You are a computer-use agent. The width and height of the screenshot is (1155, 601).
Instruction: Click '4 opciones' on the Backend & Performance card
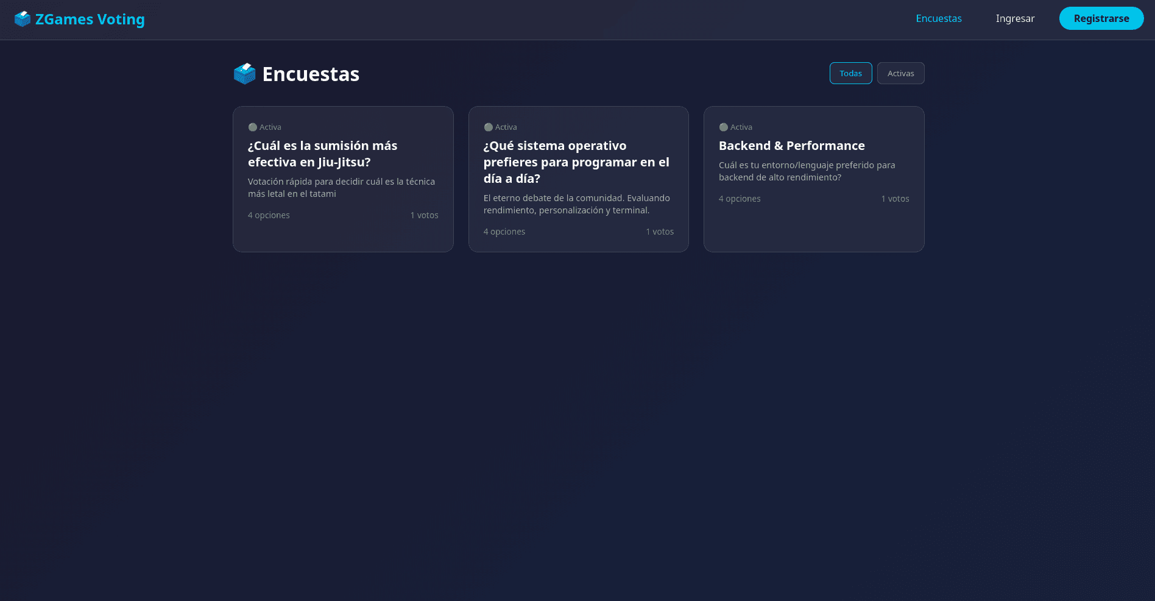740,199
